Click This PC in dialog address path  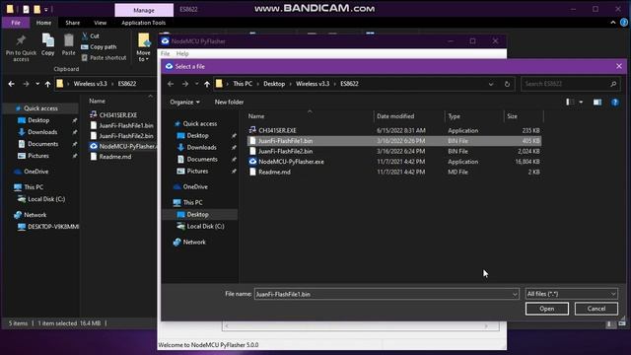coord(243,84)
